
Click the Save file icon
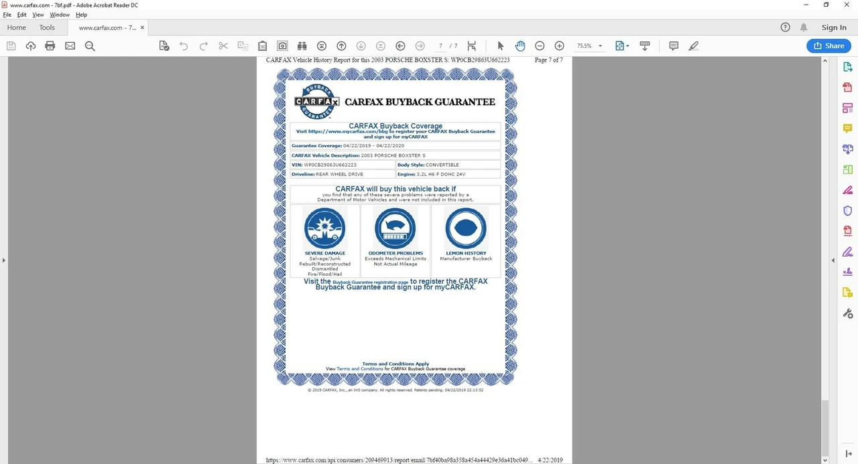point(11,46)
